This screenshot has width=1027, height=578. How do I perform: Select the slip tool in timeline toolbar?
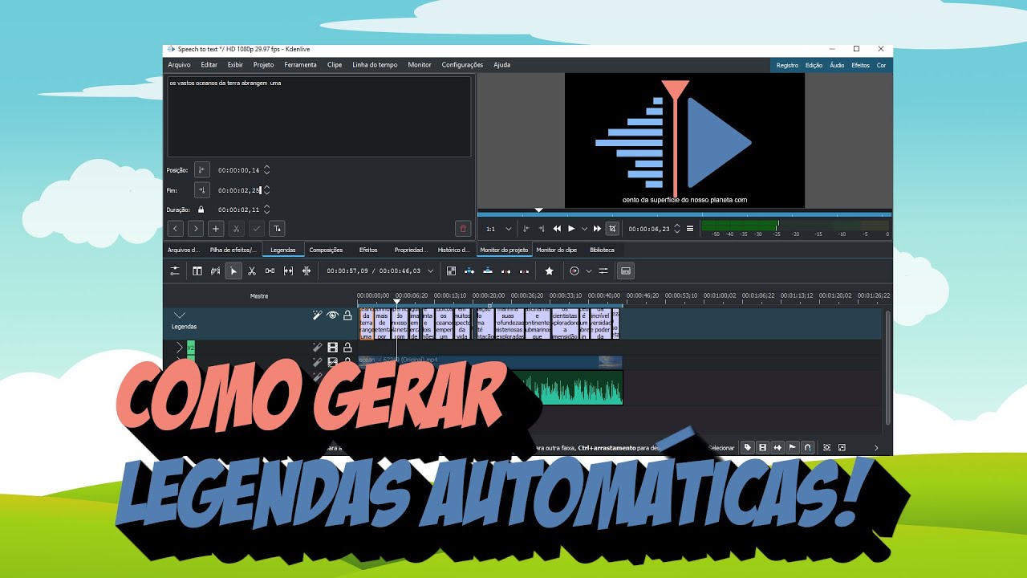tap(288, 271)
